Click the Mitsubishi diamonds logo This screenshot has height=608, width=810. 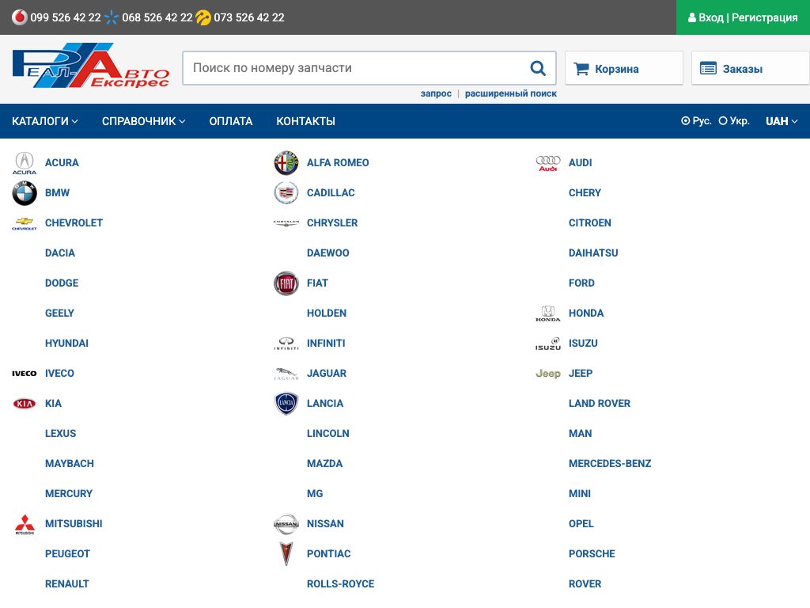click(x=25, y=524)
